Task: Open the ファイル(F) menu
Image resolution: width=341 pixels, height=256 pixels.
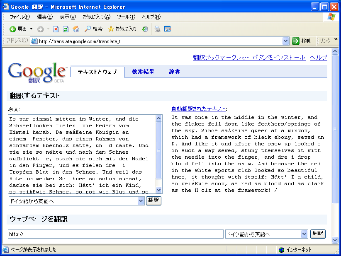Action: coord(19,17)
